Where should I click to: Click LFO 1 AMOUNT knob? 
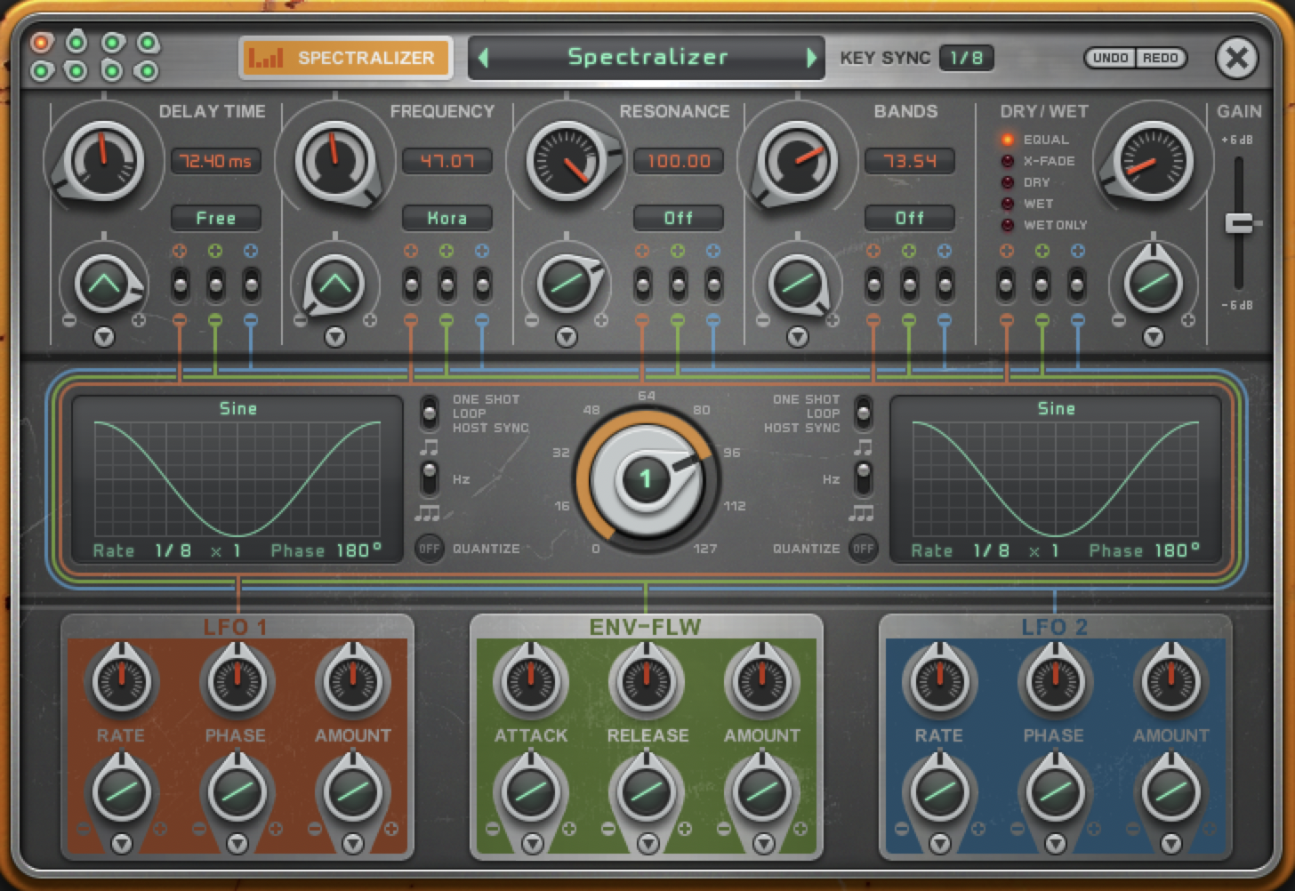pos(353,681)
